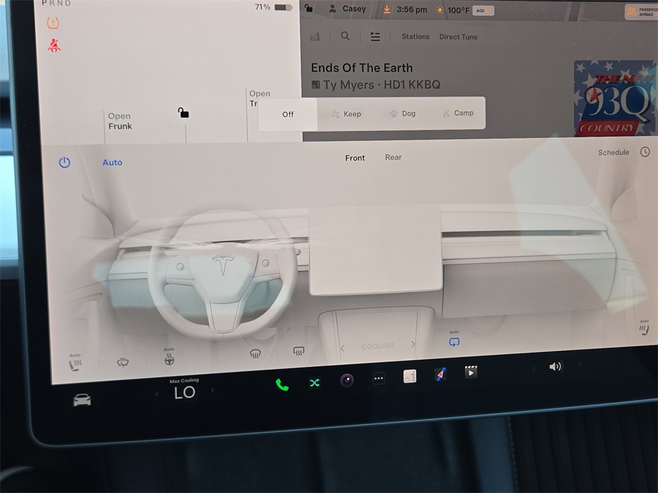
Task: Toggle the passenger seat heater
Action: click(644, 328)
